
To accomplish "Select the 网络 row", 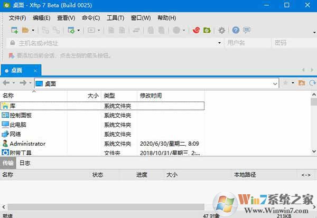I will (x=102, y=134).
